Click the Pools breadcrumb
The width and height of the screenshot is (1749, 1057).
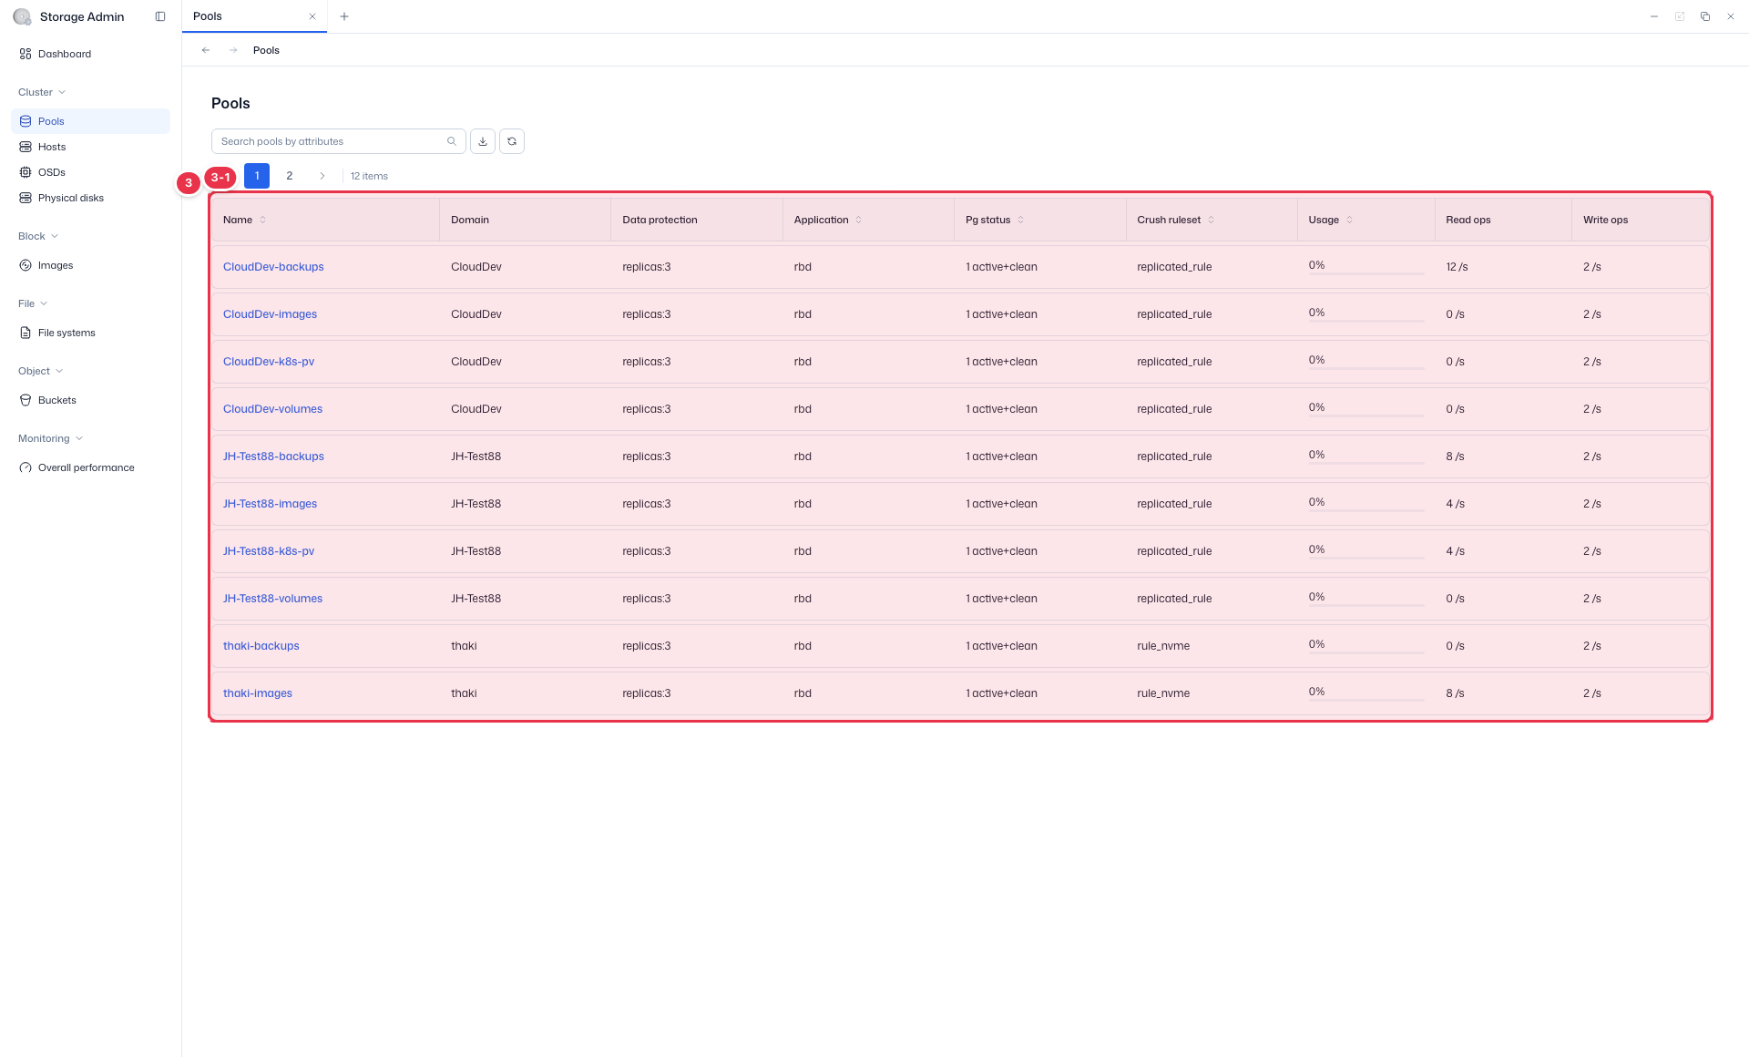tap(266, 50)
